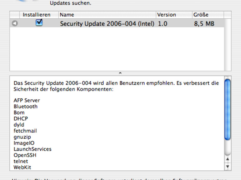
Task: Click the 'Updates suchen.' text at top
Action: tap(70, 3)
